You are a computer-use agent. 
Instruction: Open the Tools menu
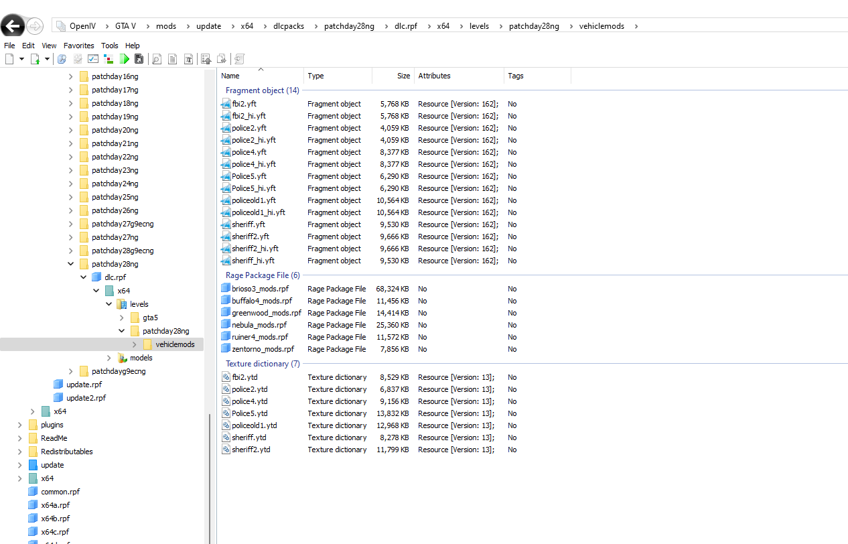tap(110, 46)
